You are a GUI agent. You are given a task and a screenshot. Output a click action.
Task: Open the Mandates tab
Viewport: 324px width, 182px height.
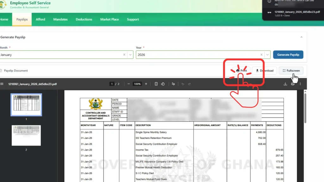[60, 19]
